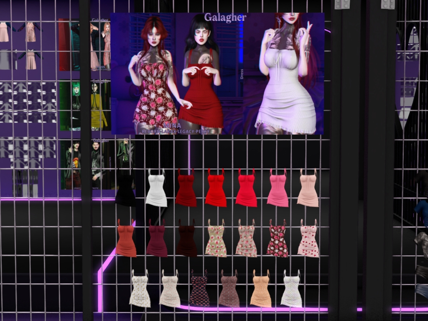This screenshot has width=428, height=321.
Task: Pick the solid black dress on the rack
Action: click(x=125, y=191)
